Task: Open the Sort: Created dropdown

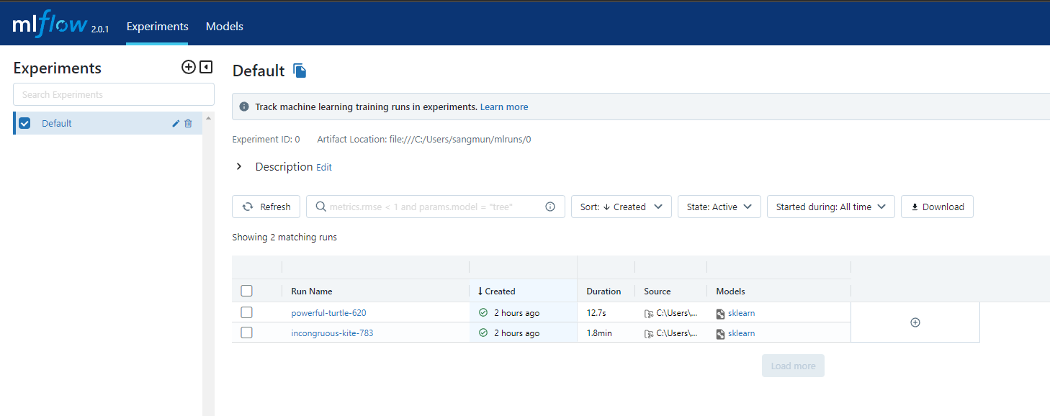Action: coord(622,207)
